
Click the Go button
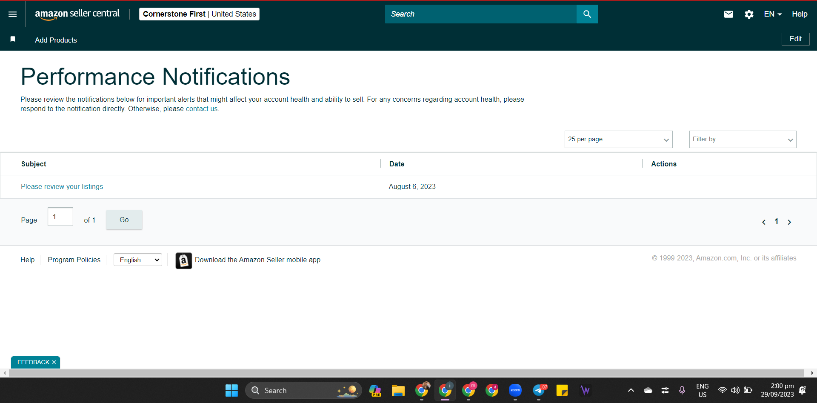(124, 220)
